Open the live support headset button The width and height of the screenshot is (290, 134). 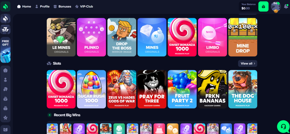click(283, 127)
